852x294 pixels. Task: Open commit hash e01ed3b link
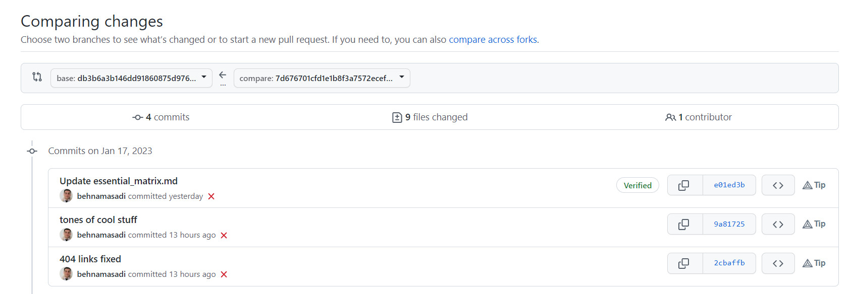coord(729,185)
